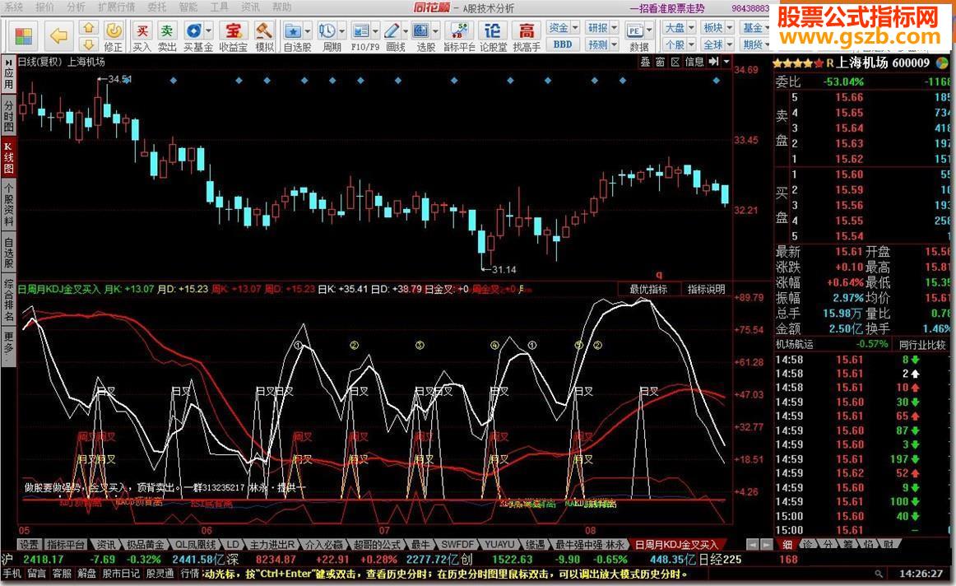Toggle the 叠 overlay chart option

645,63
